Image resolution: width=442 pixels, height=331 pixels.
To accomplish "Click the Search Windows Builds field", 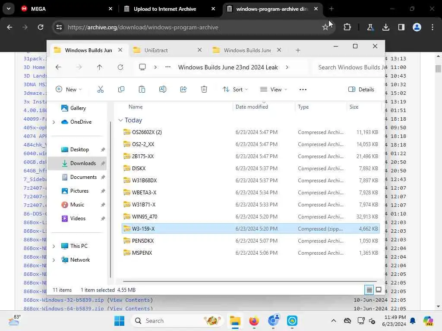I will (349, 67).
